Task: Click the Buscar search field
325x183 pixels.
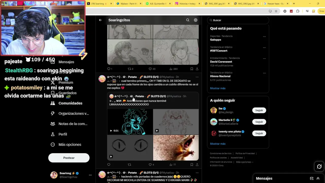Action: (x=238, y=20)
